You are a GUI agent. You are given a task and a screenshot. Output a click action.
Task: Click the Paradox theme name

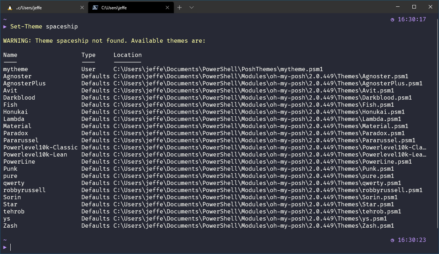pyautogui.click(x=16, y=133)
